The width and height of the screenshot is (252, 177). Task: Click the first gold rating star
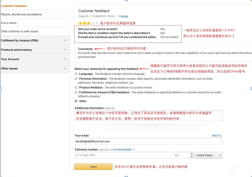point(80,23)
